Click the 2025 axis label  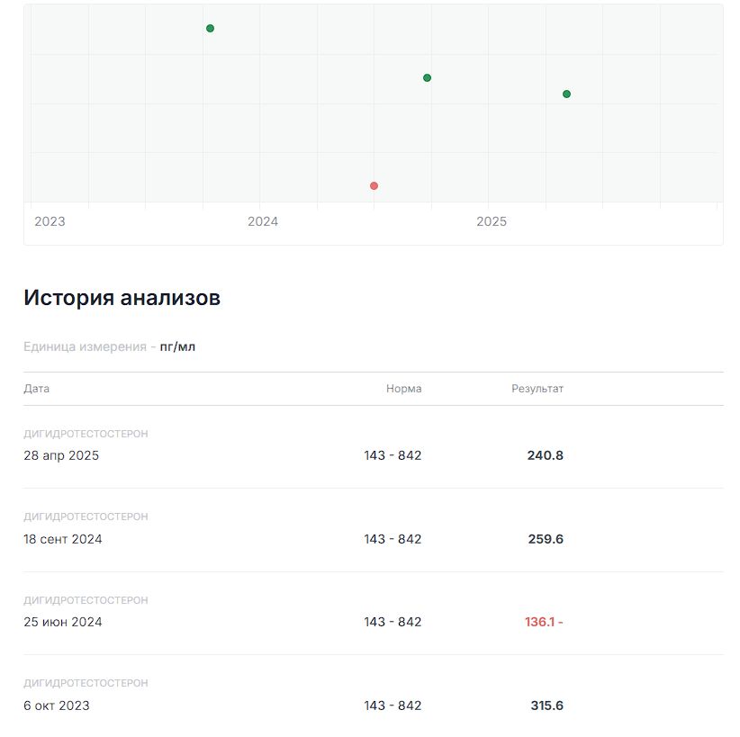492,221
